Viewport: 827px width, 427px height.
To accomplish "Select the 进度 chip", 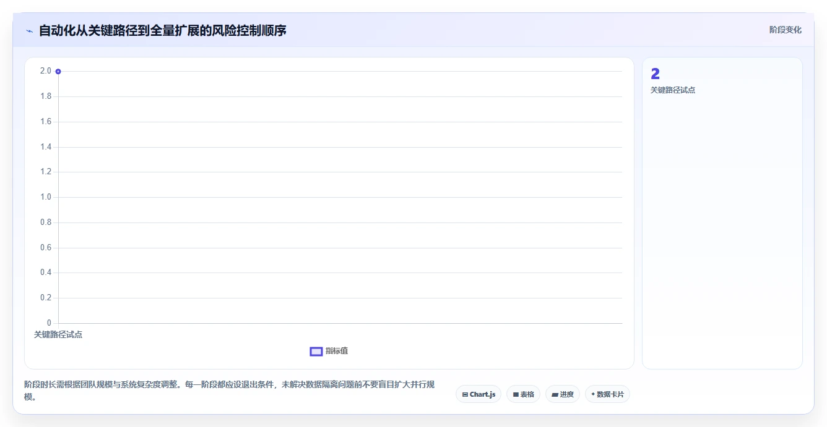I will (x=563, y=394).
